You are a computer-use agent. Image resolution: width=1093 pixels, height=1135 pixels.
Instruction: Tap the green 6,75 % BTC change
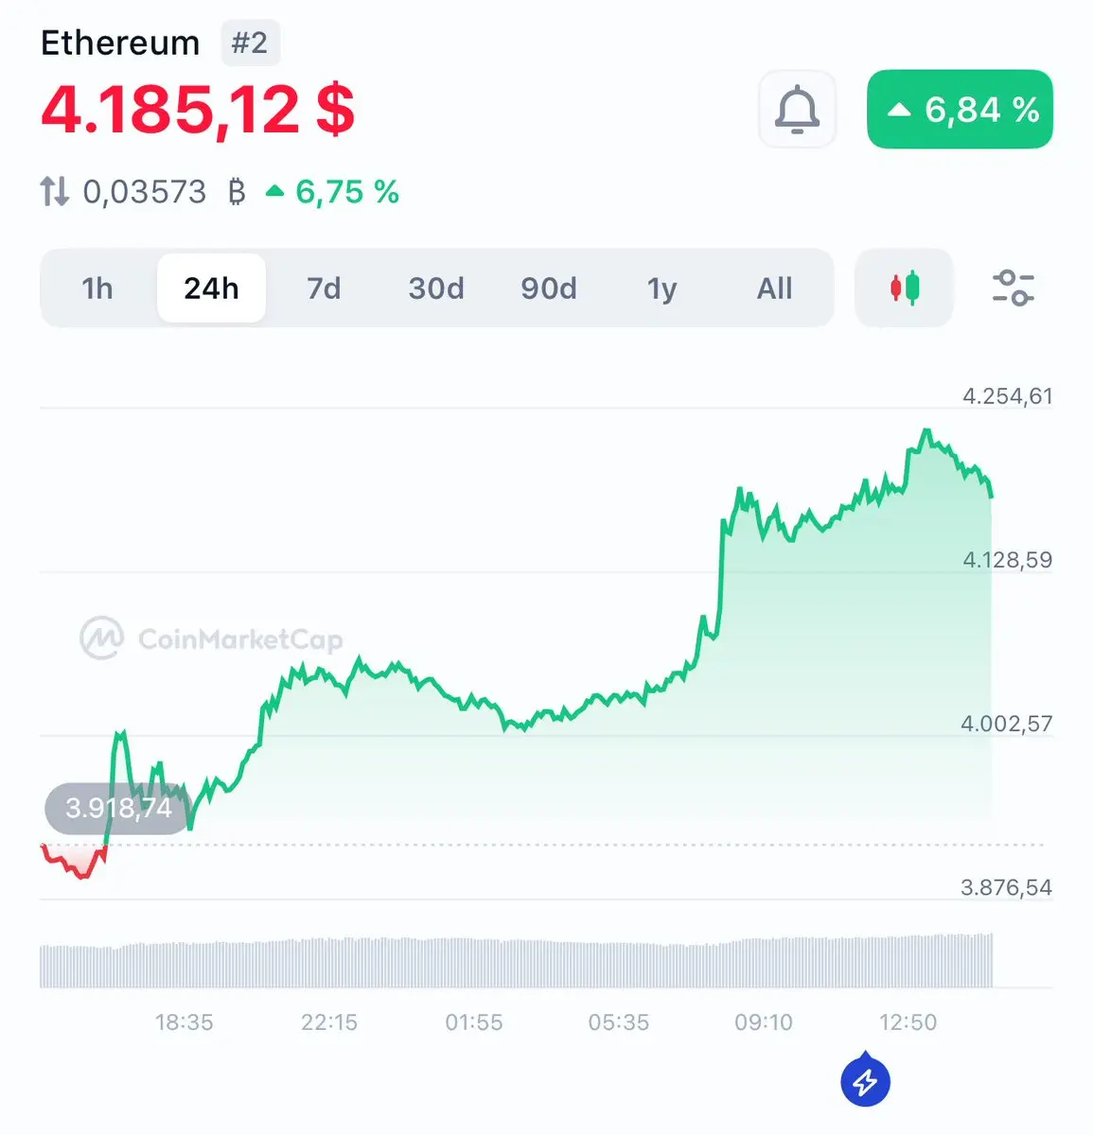coord(332,192)
